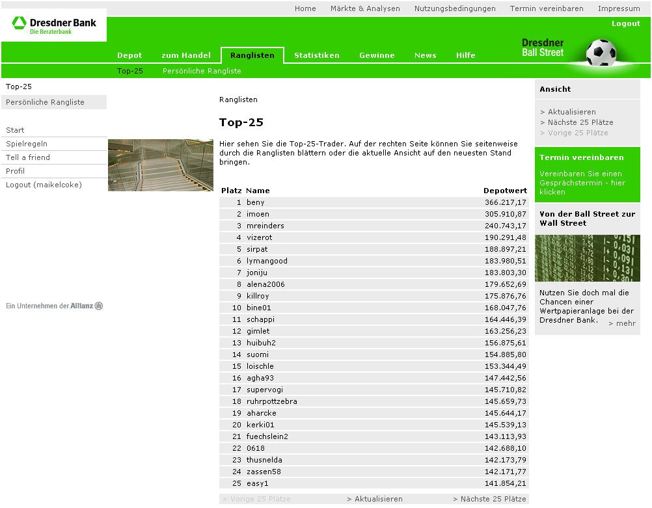
Task: Click the Allianz company logo
Action: 54,306
